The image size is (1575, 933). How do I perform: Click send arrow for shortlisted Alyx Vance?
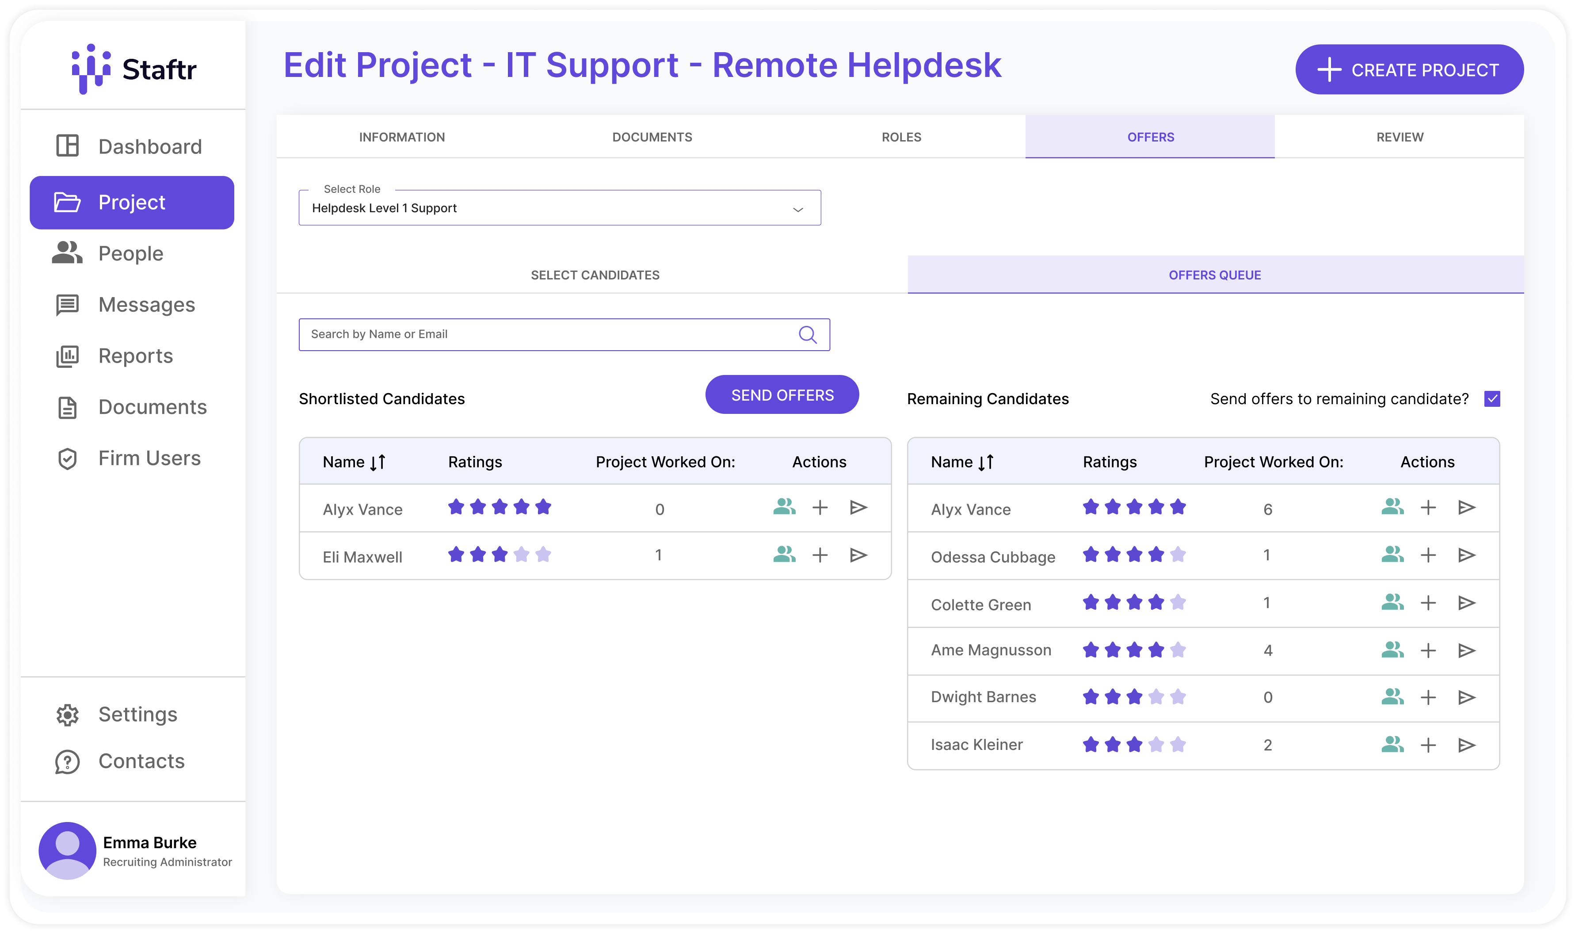pyautogui.click(x=858, y=507)
